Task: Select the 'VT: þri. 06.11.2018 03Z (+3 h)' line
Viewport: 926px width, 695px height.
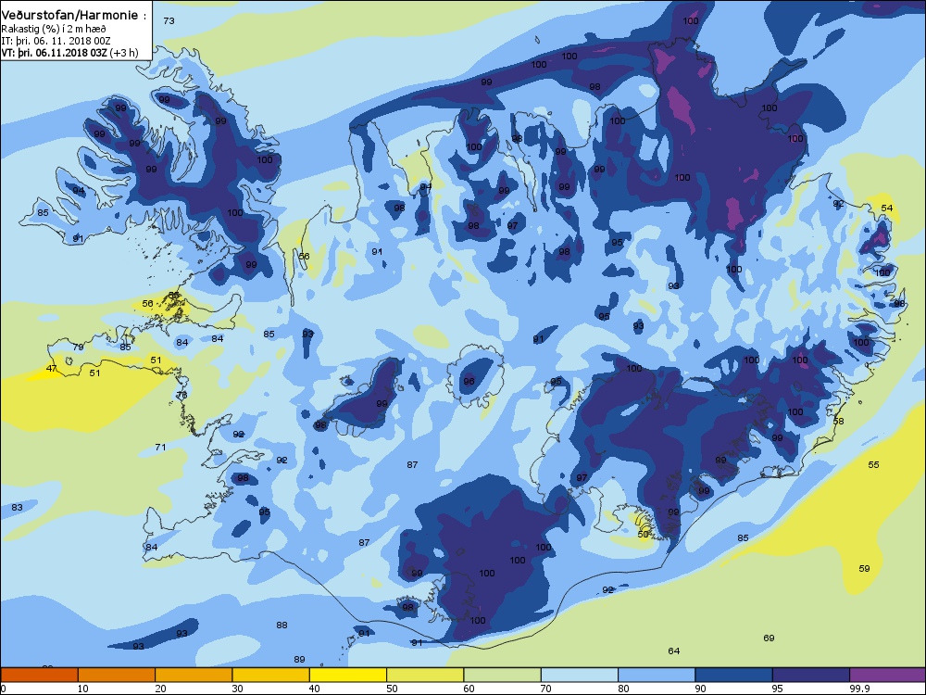Action: point(69,53)
